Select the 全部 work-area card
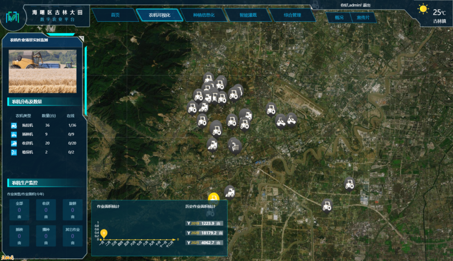The height and width of the screenshot is (261, 453). click(19, 210)
